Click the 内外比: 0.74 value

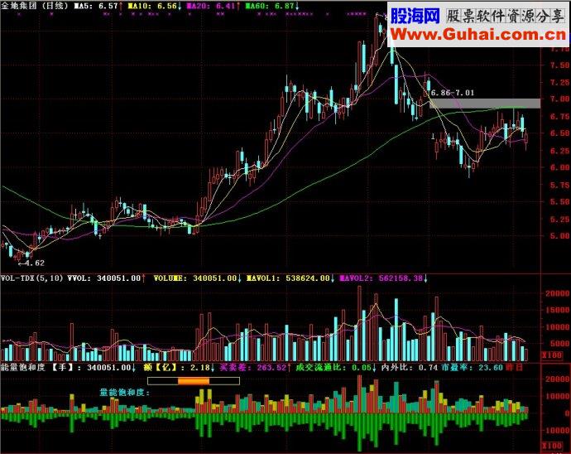[x=410, y=367]
